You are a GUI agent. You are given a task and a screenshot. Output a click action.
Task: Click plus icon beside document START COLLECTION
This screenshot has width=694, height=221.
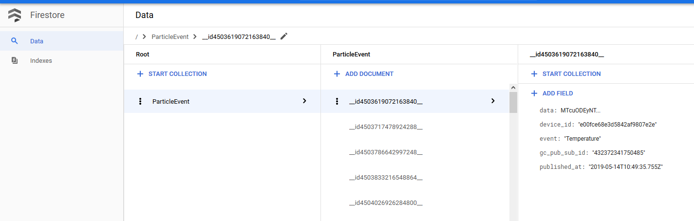534,74
